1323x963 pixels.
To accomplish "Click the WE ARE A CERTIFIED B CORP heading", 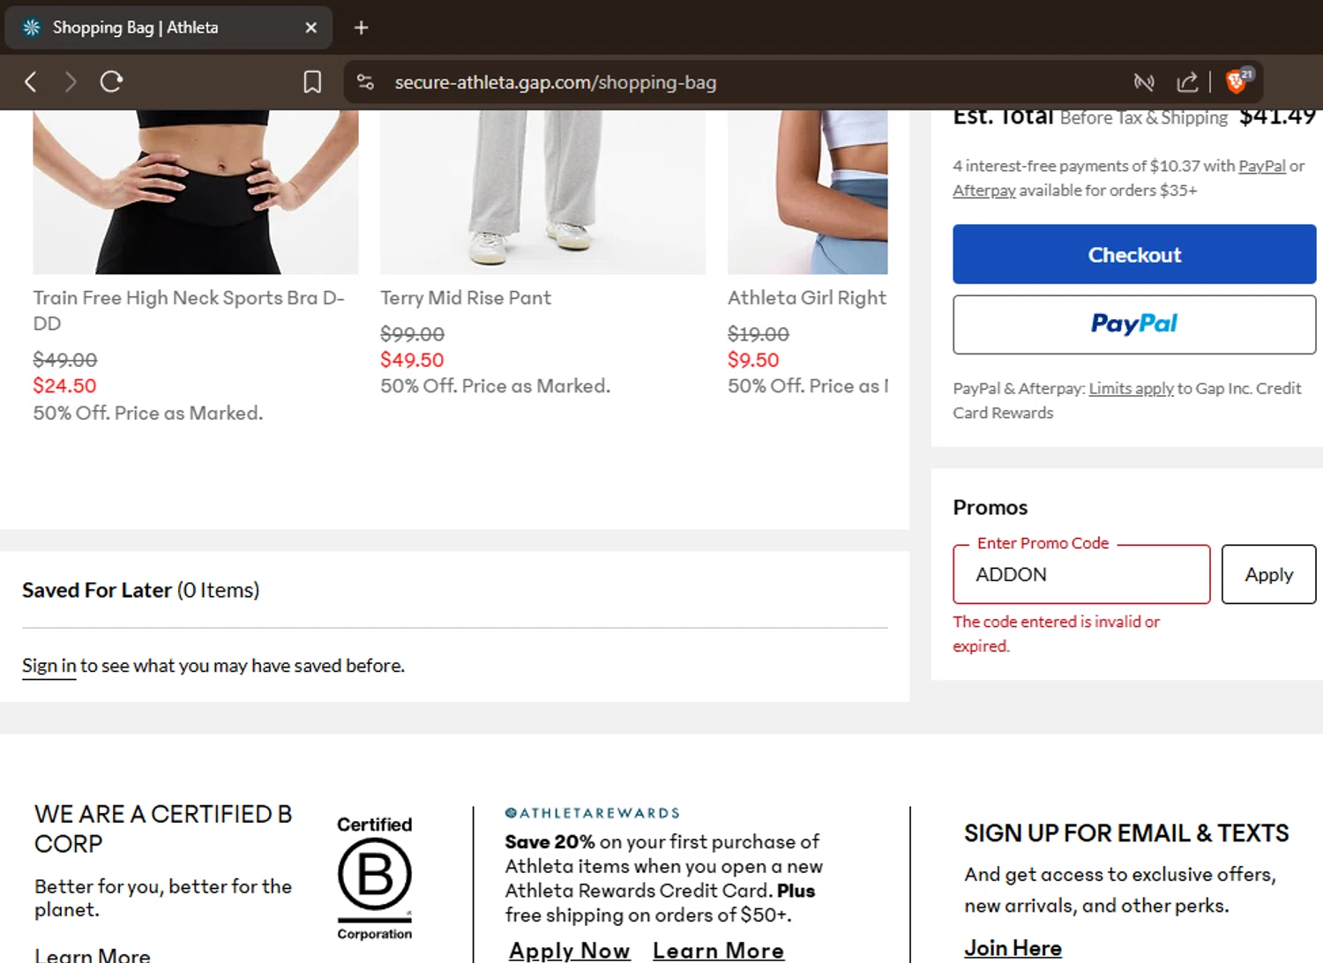I will point(163,829).
